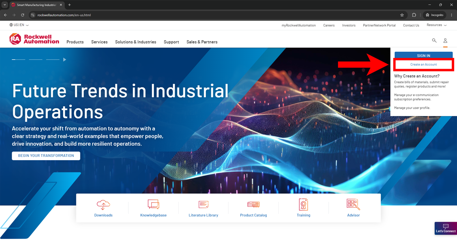457x246 pixels.
Task: Select the third carousel slide indicator
Action: point(53,59)
